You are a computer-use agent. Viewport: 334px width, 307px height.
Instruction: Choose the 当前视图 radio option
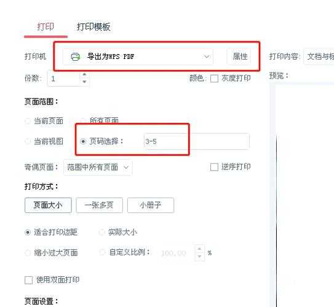tap(28, 141)
